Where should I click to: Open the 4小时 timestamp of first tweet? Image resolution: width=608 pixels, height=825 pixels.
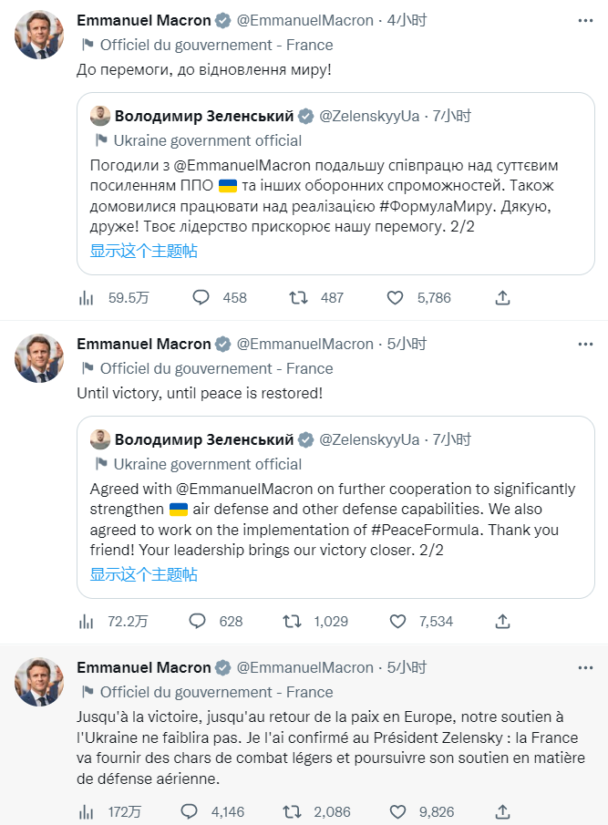click(x=405, y=20)
